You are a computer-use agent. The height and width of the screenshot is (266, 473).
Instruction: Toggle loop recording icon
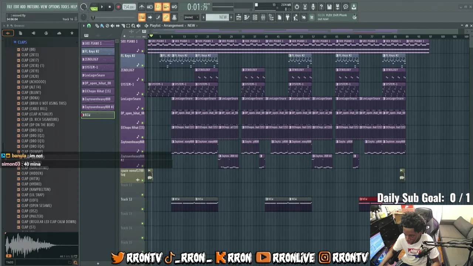(174, 7)
